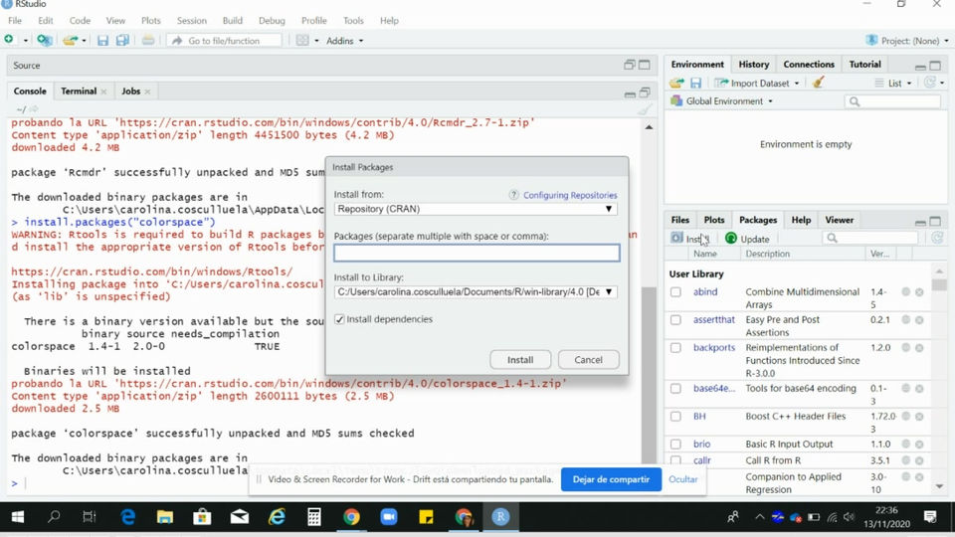Viewport: 955px width, 537px height.
Task: Open Configuring Repositories link
Action: tap(570, 195)
